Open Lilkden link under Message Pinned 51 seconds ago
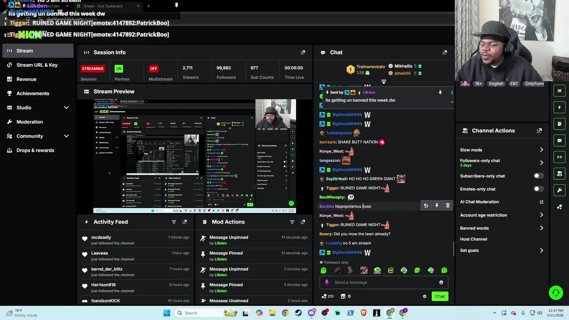569x320 pixels. [x=220, y=259]
